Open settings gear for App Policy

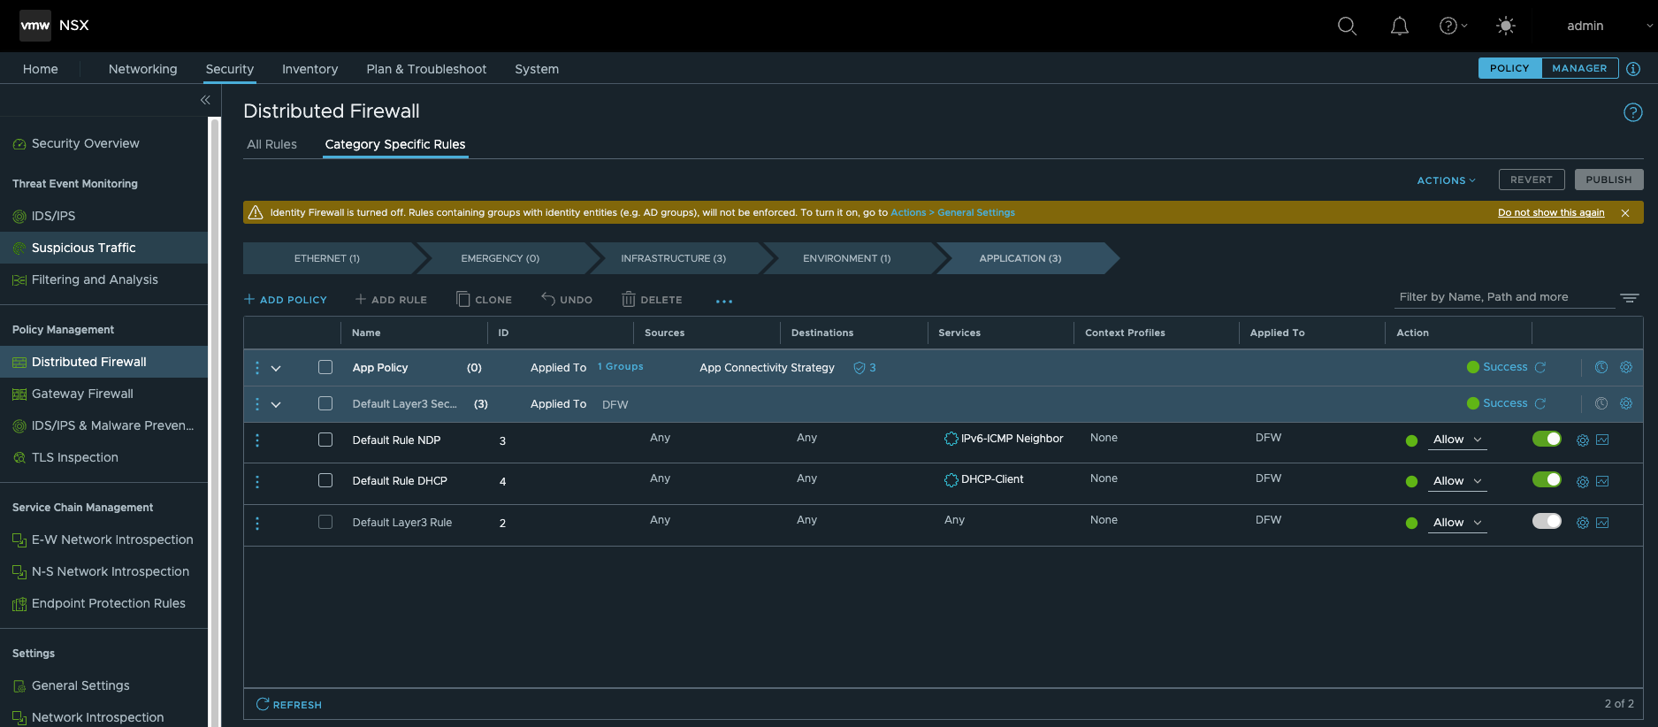tap(1625, 367)
